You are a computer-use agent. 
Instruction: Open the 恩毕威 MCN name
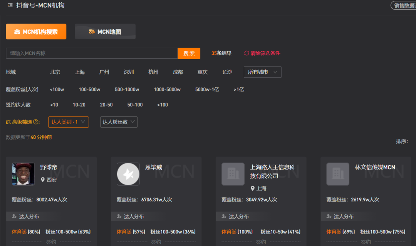pos(154,167)
